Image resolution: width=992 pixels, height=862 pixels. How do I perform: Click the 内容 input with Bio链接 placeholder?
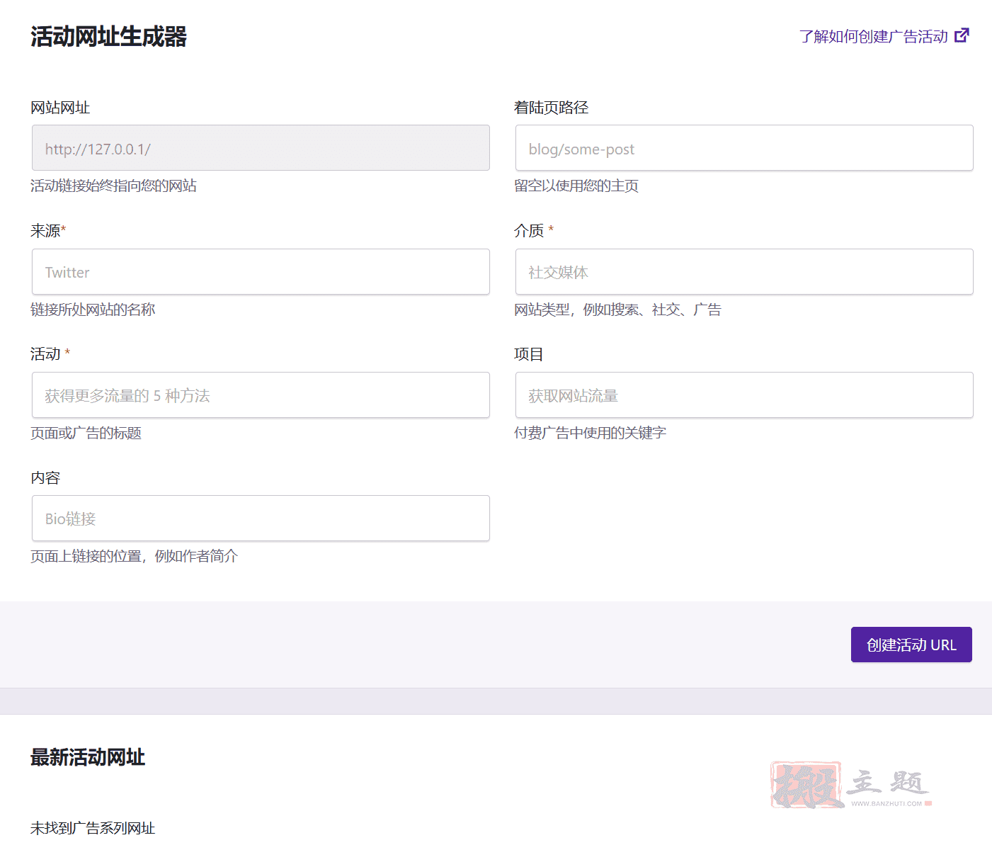coord(261,518)
